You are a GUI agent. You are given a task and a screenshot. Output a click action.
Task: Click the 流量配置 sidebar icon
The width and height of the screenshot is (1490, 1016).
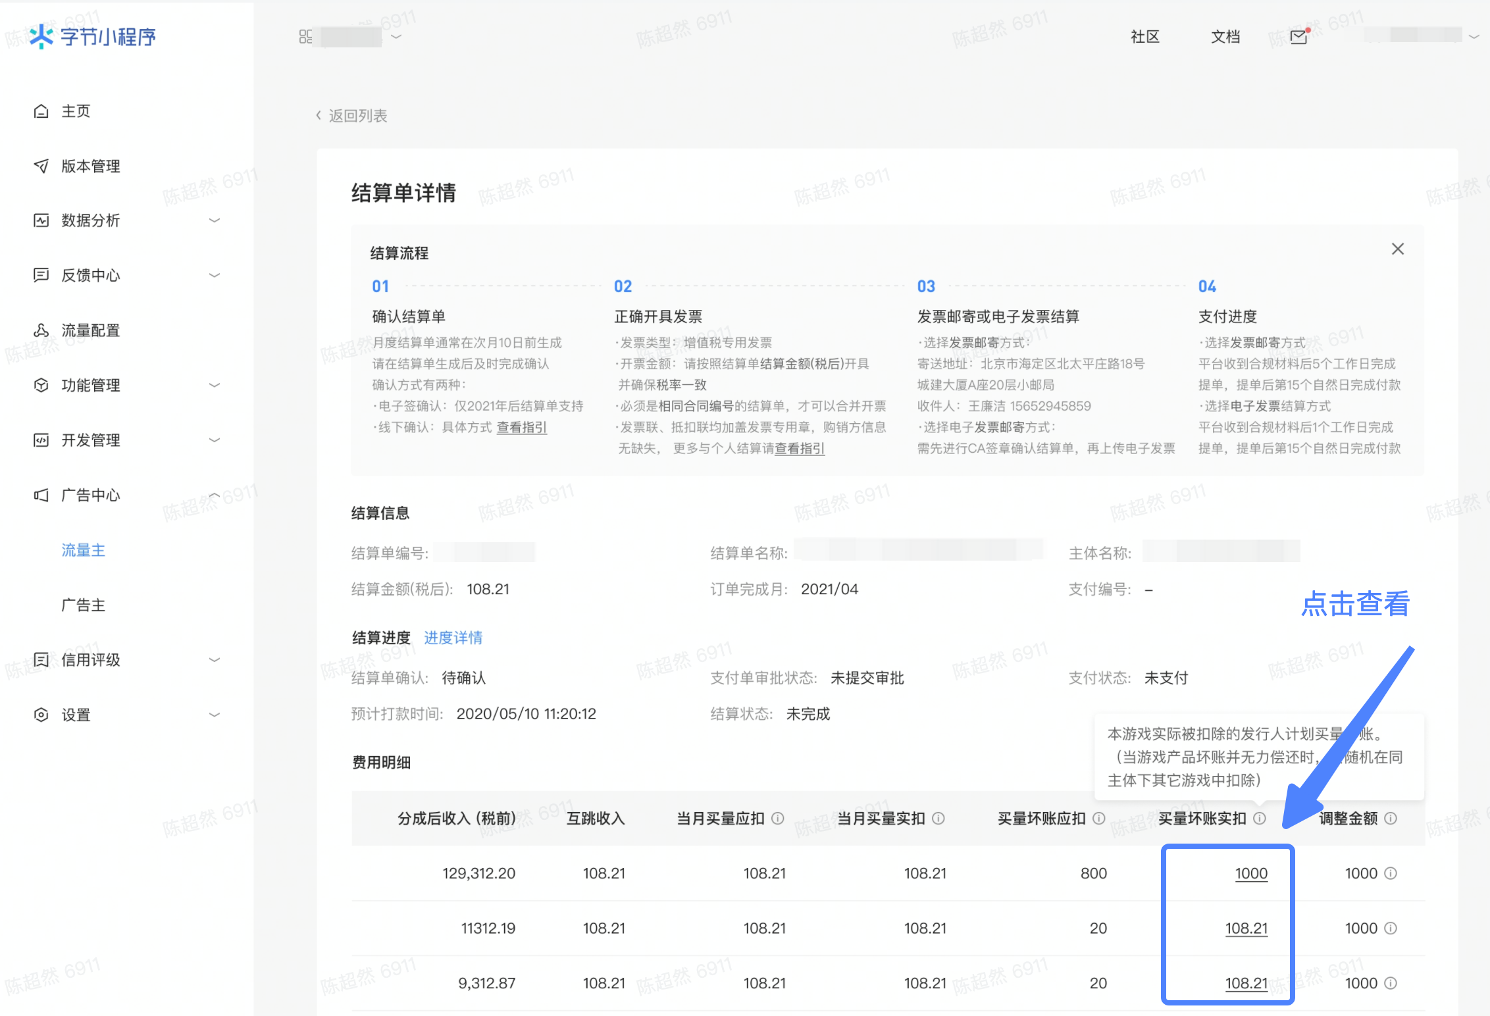coord(41,330)
